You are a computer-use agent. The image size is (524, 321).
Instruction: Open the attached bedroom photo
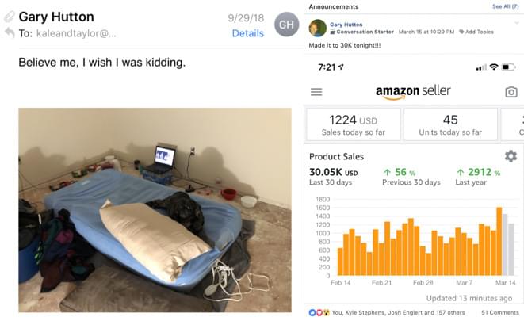click(x=155, y=210)
